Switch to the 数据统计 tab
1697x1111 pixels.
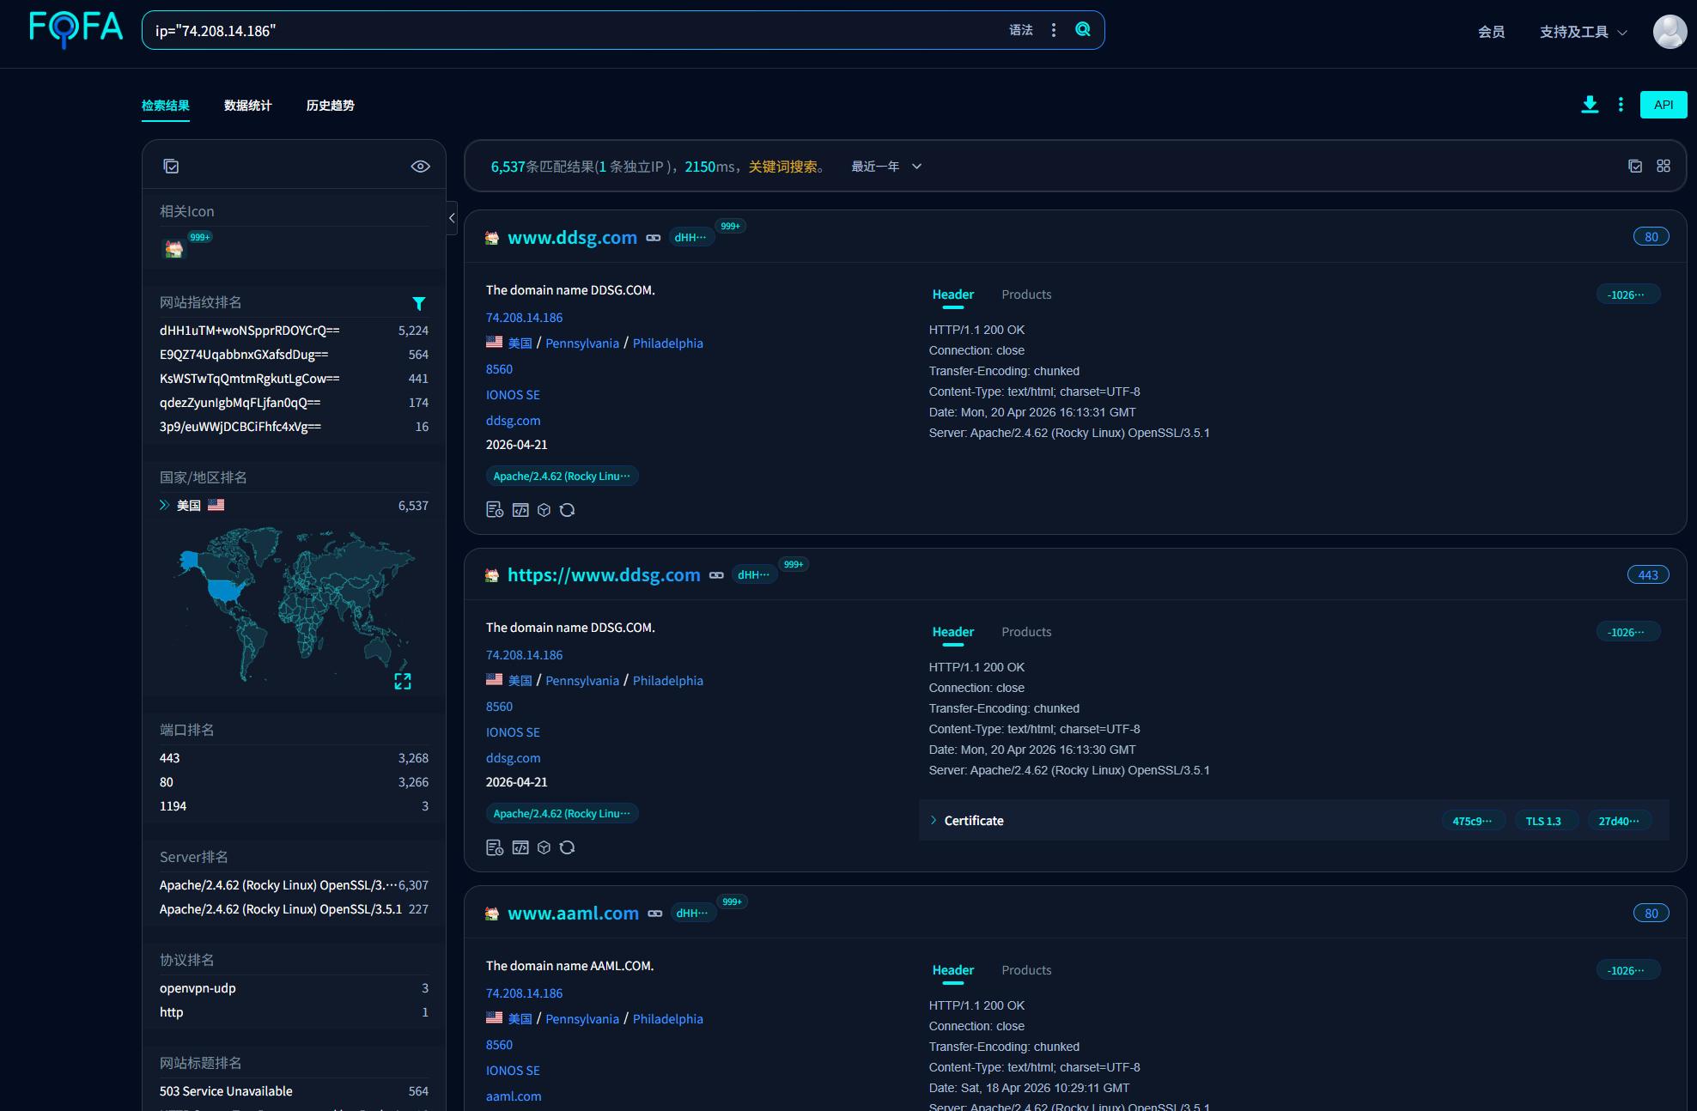pyautogui.click(x=248, y=106)
